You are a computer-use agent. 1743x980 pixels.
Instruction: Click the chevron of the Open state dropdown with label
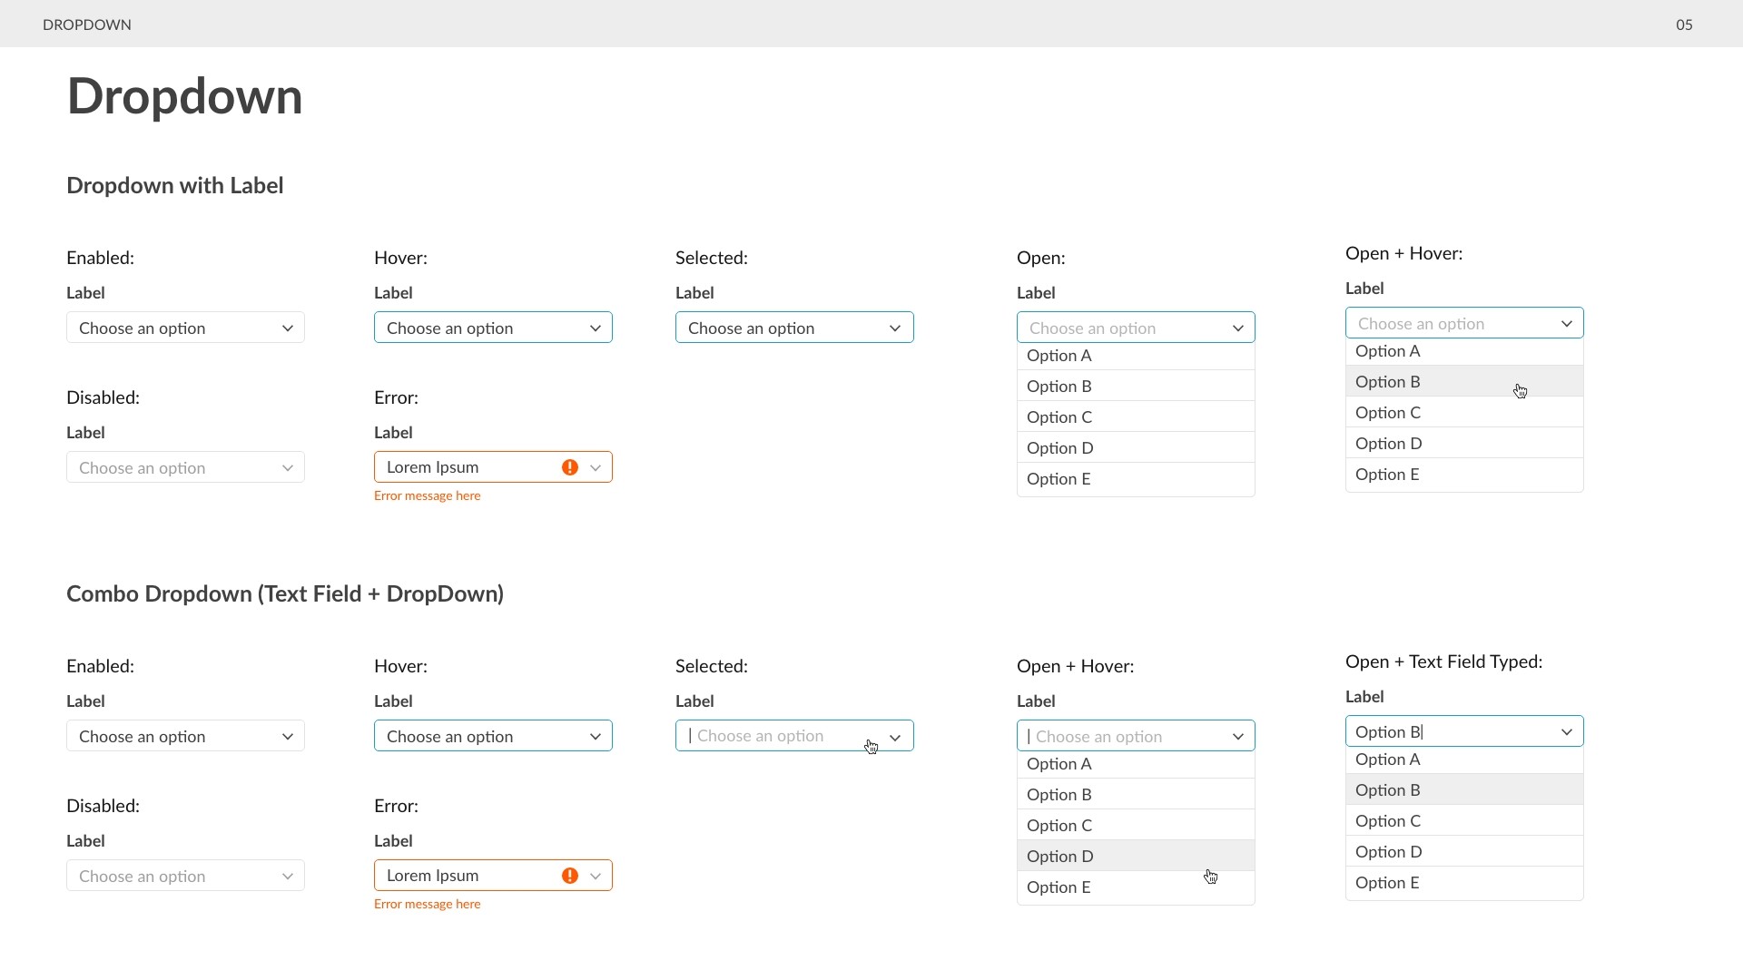[1238, 328]
